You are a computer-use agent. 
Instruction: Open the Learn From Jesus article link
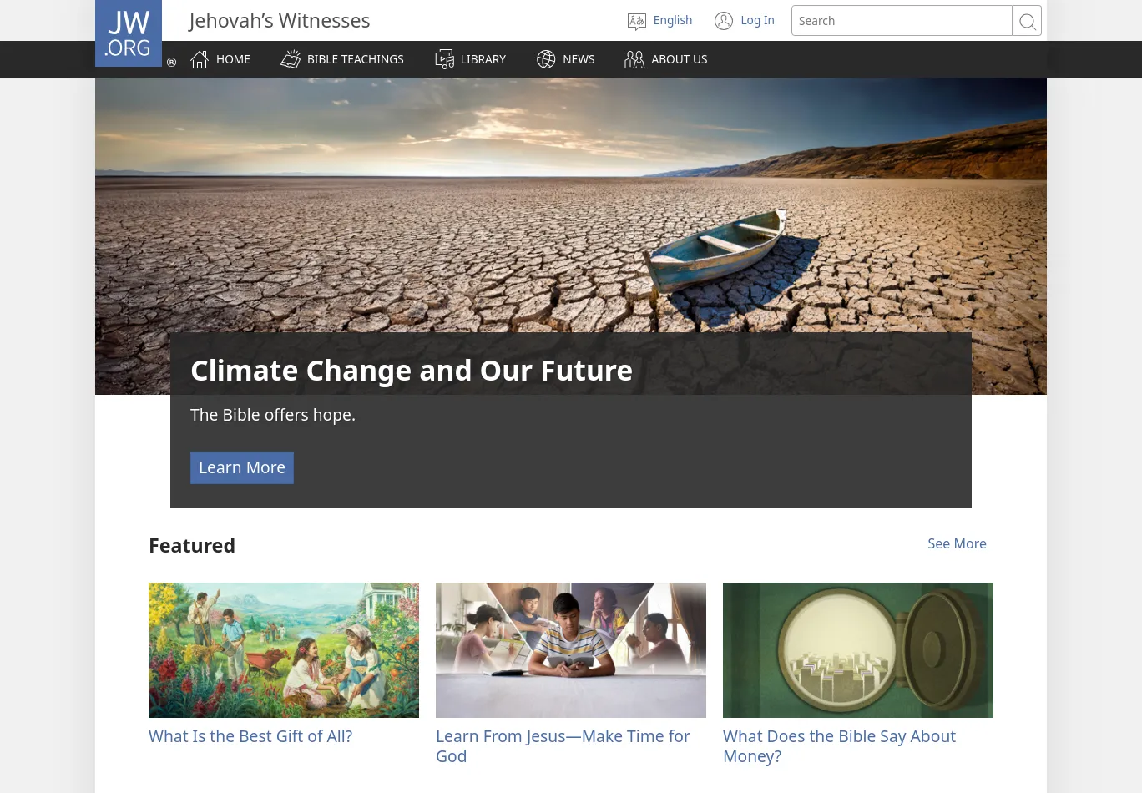pos(563,746)
